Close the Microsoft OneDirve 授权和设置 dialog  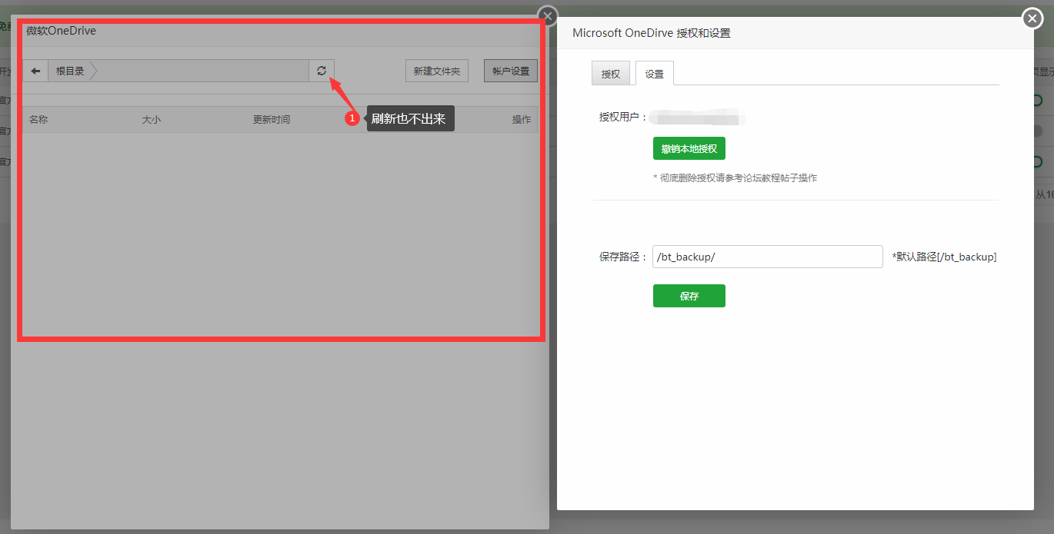[1032, 18]
